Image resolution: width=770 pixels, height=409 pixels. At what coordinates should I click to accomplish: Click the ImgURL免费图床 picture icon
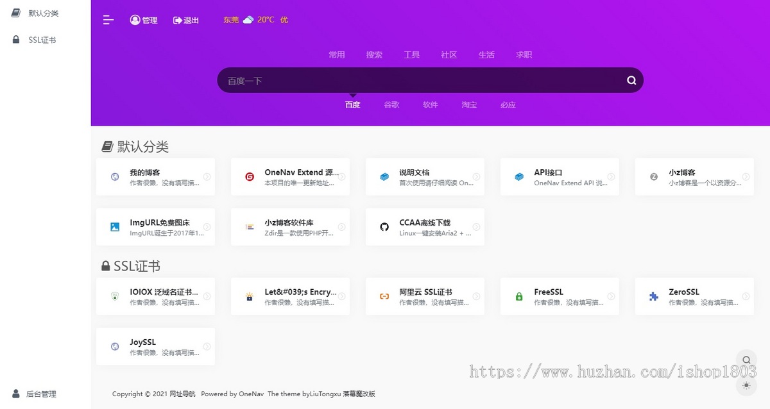[x=115, y=227]
